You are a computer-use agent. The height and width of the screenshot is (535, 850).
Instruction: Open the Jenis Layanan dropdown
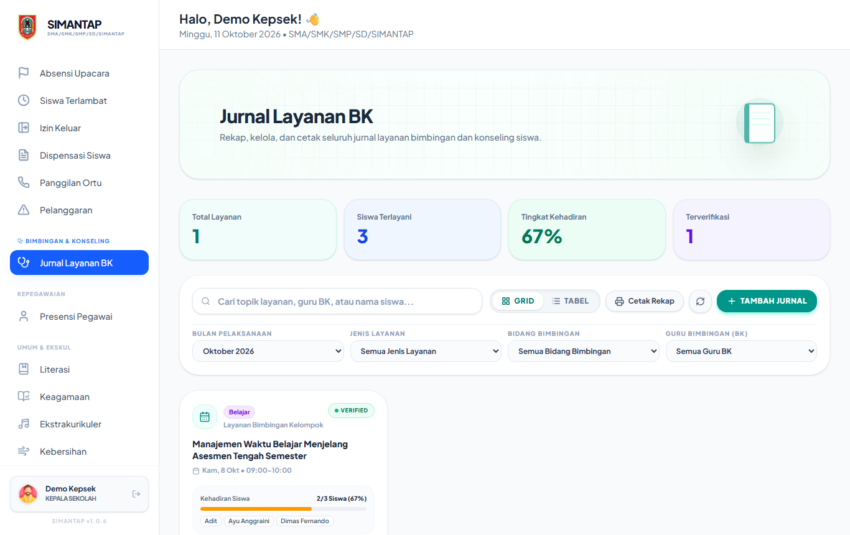426,351
